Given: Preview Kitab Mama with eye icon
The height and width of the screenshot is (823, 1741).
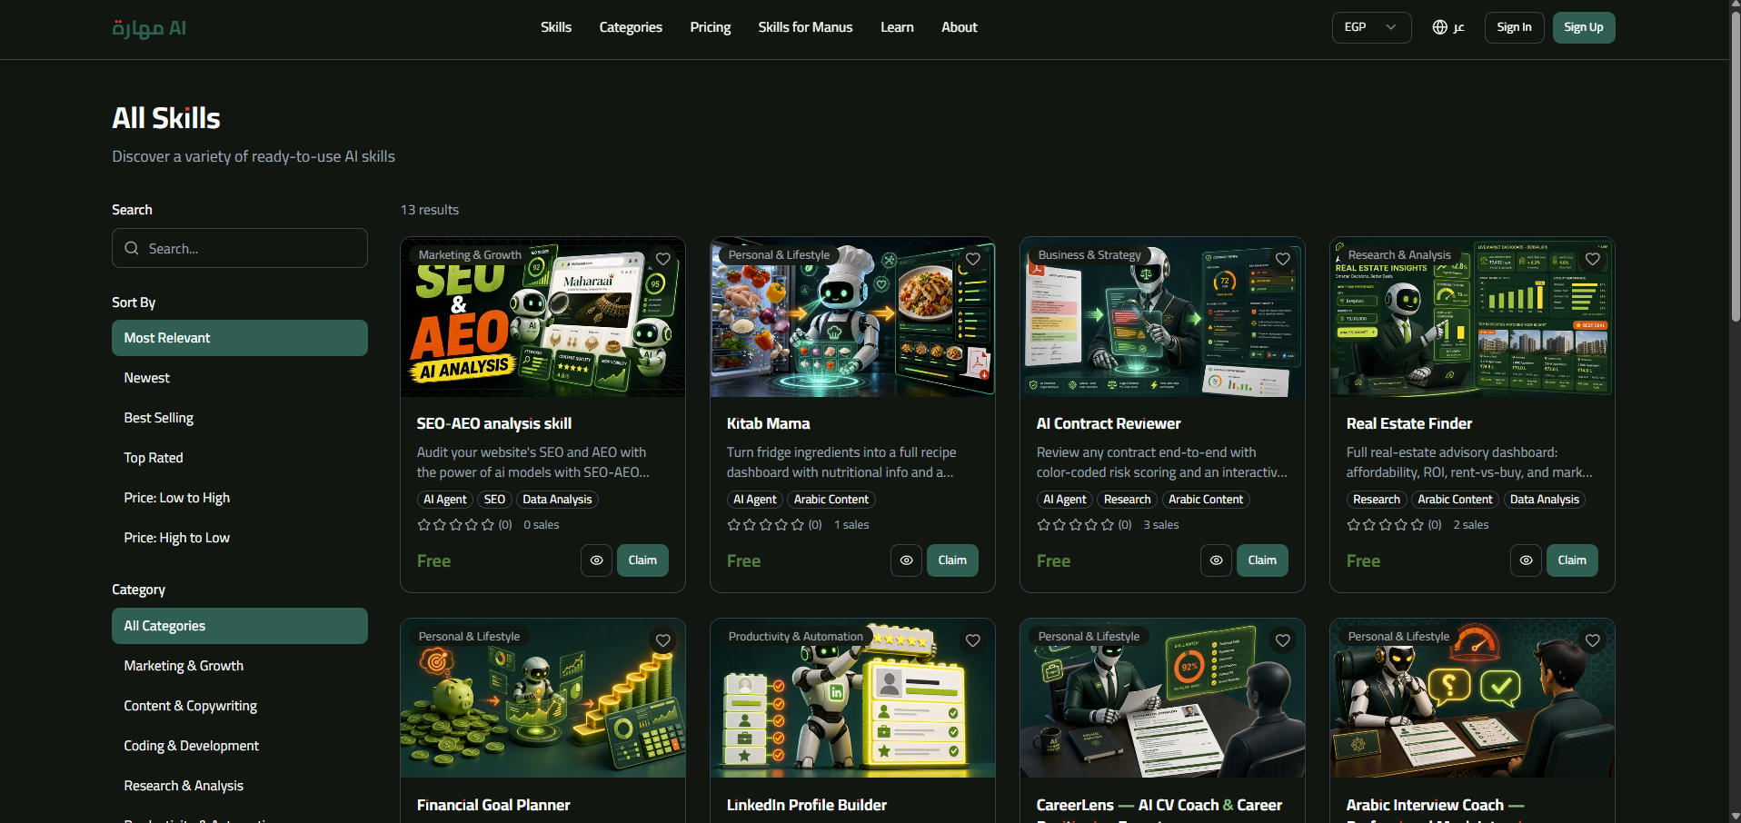Looking at the screenshot, I should pyautogui.click(x=907, y=560).
